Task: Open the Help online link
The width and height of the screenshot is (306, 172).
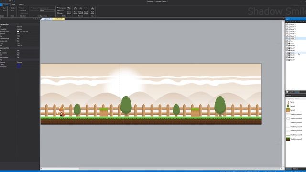Action: [60, 13]
